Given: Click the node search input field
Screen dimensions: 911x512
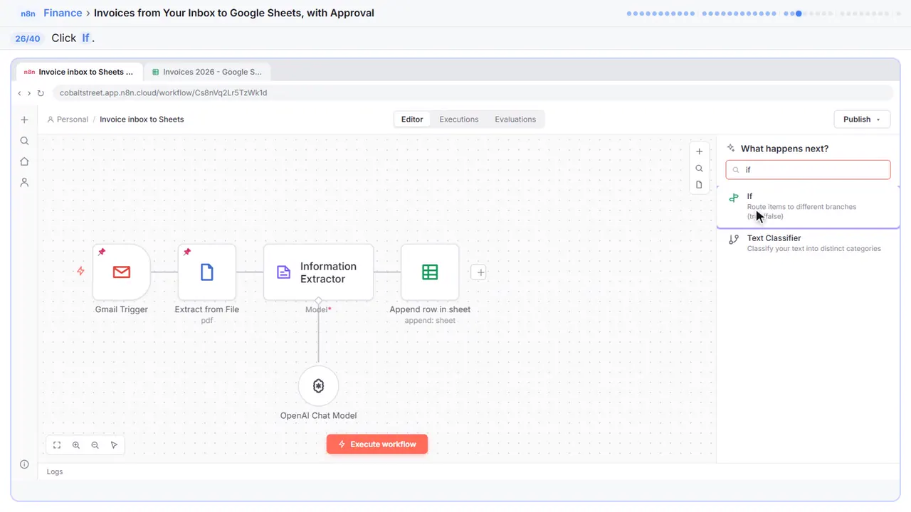Looking at the screenshot, I should [808, 170].
